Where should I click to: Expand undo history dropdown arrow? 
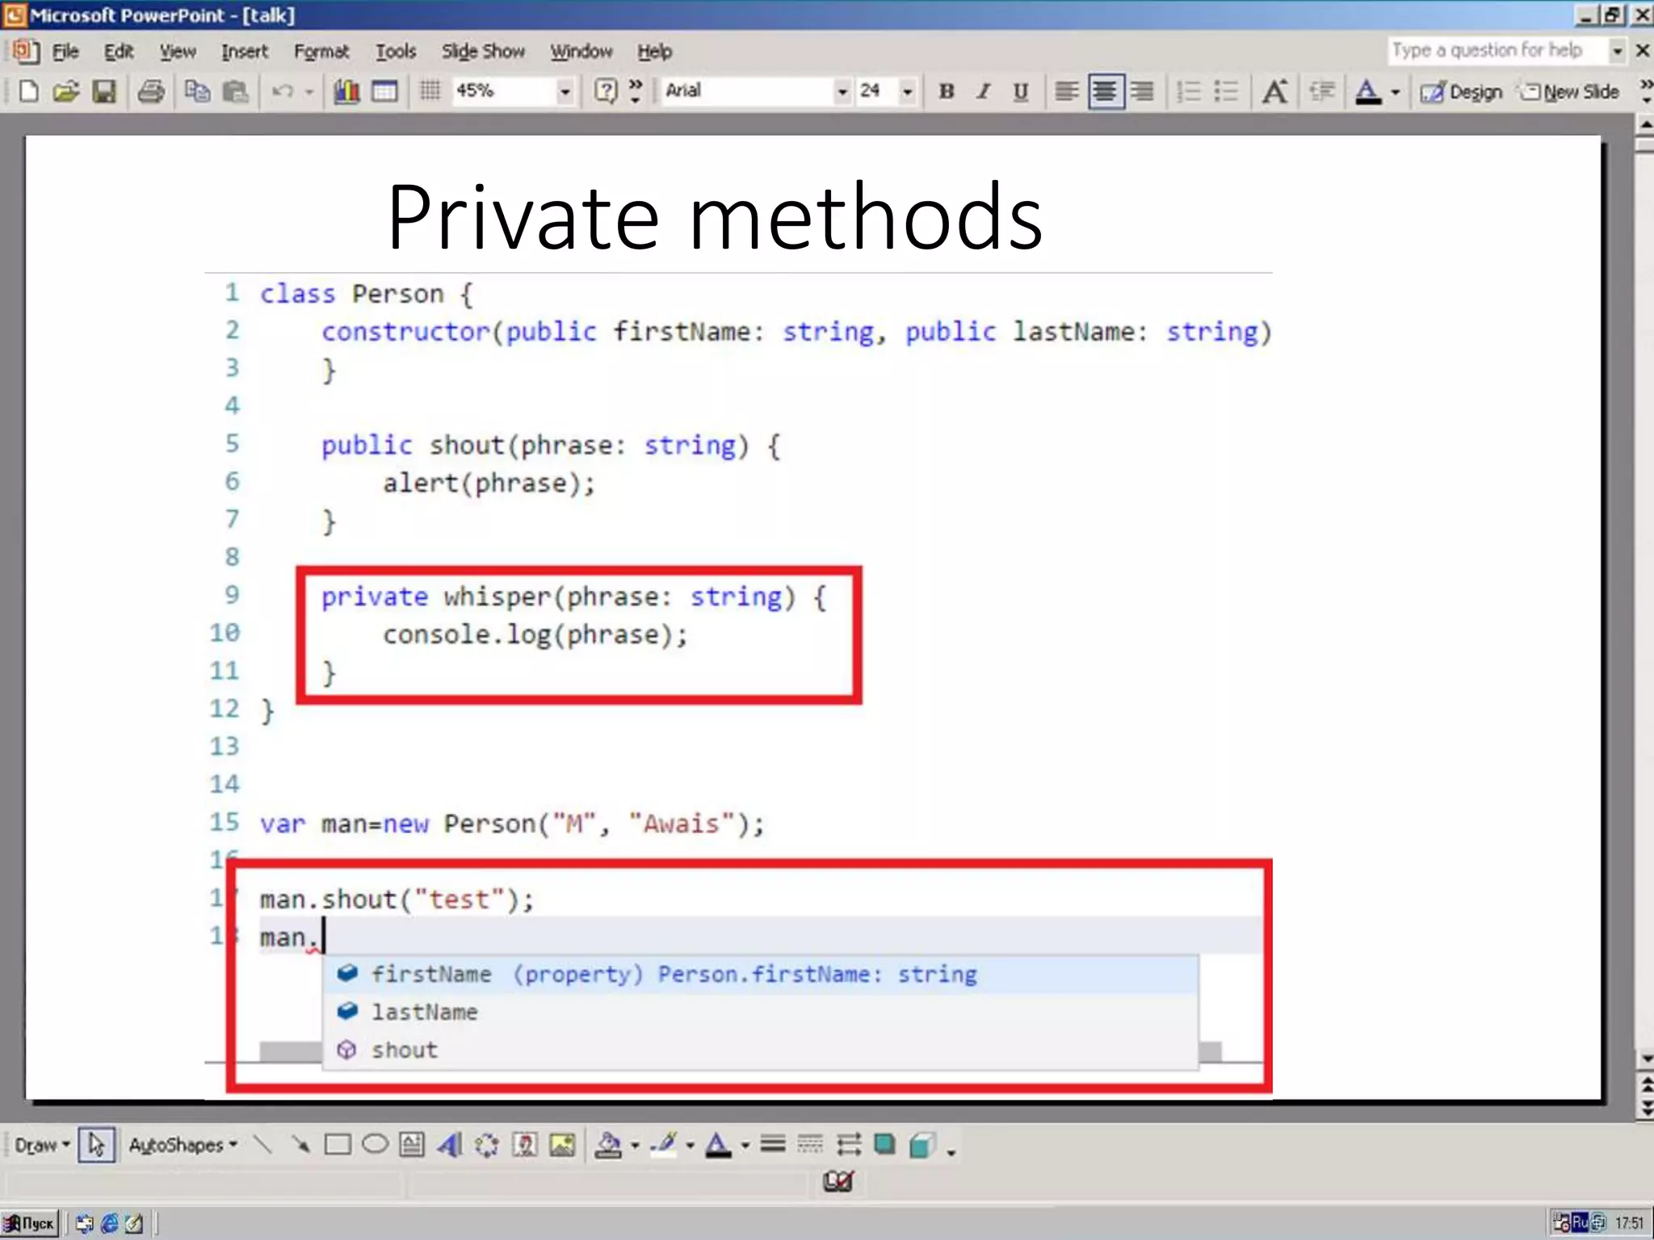click(x=309, y=92)
